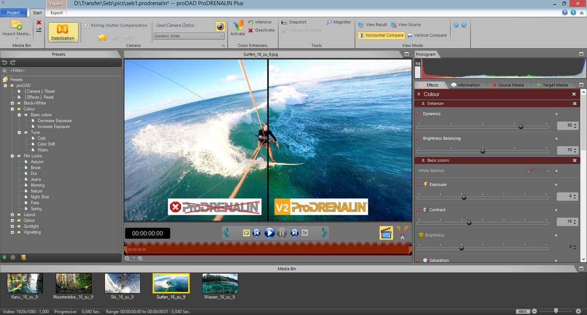
Task: Expand the Optics preset folder
Action: [13, 221]
